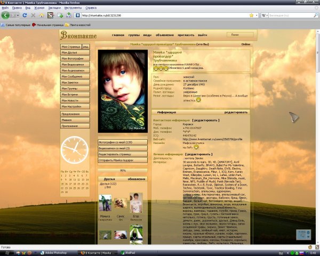Open the Лента новостей bookmark folder

point(78,25)
